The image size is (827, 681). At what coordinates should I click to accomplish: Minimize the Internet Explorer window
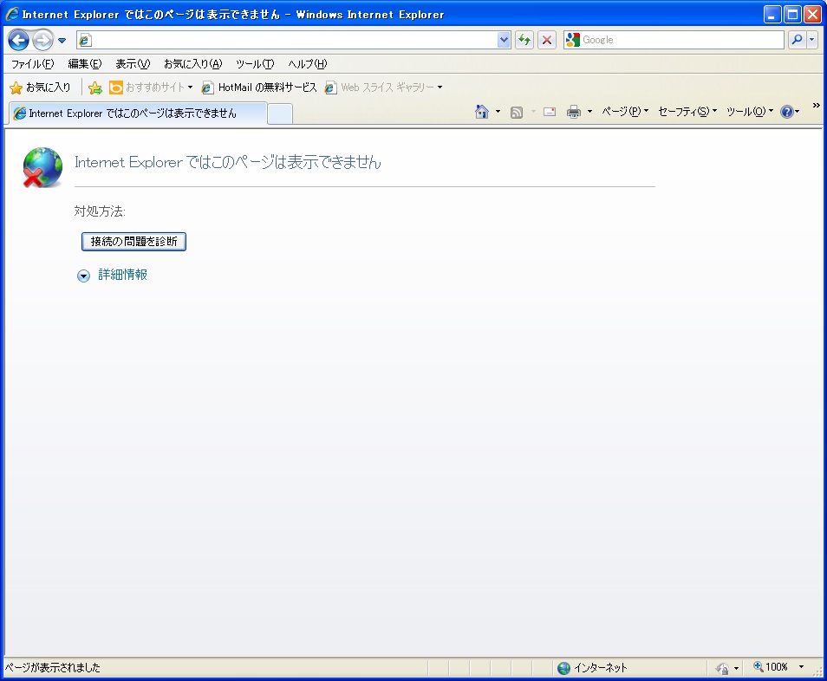click(x=772, y=14)
